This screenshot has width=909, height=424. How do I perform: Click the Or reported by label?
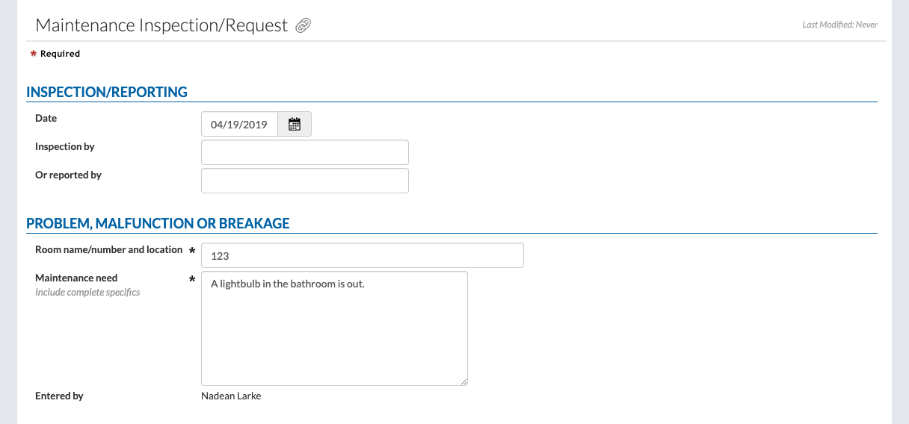coord(68,175)
